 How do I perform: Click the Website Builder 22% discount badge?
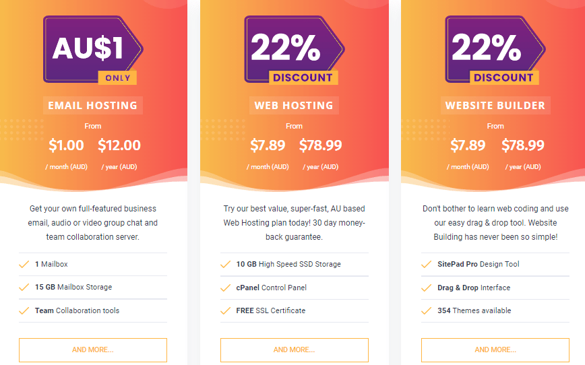pyautogui.click(x=495, y=50)
